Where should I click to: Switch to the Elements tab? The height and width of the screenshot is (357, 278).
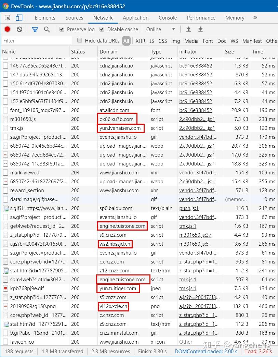click(45, 18)
